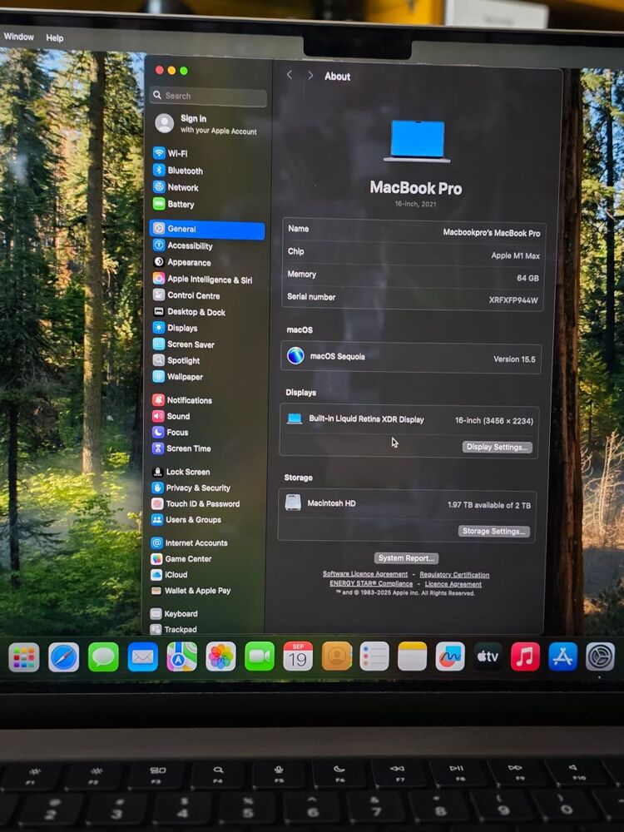624x832 pixels.
Task: Open Launchpad from the Dock
Action: point(24,657)
